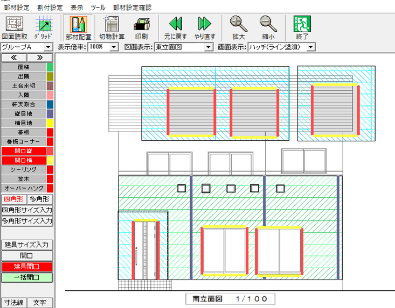Click the 建具サイズ入力 button
This screenshot has width=395, height=308.
pyautogui.click(x=27, y=245)
